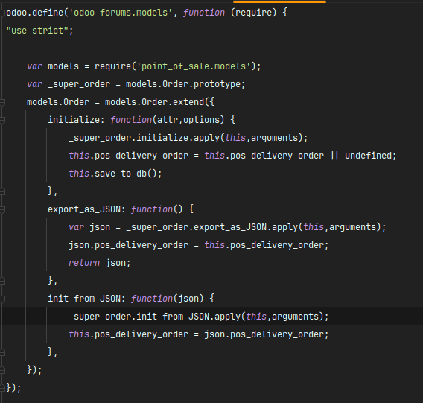
Task: Select the highlighted tab indicator at top
Action: tap(279, 1)
